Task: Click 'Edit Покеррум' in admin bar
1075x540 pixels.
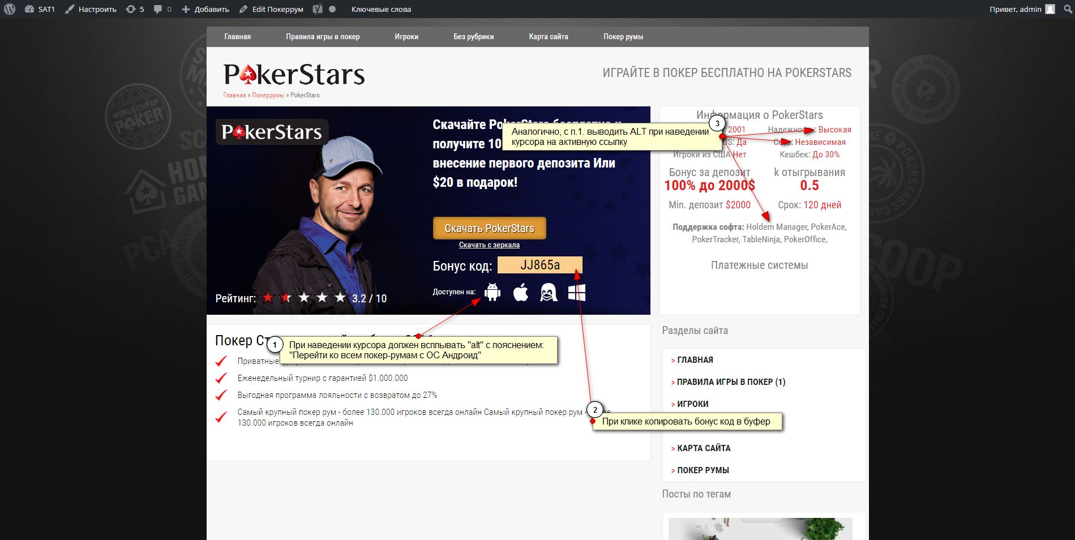Action: [x=272, y=9]
